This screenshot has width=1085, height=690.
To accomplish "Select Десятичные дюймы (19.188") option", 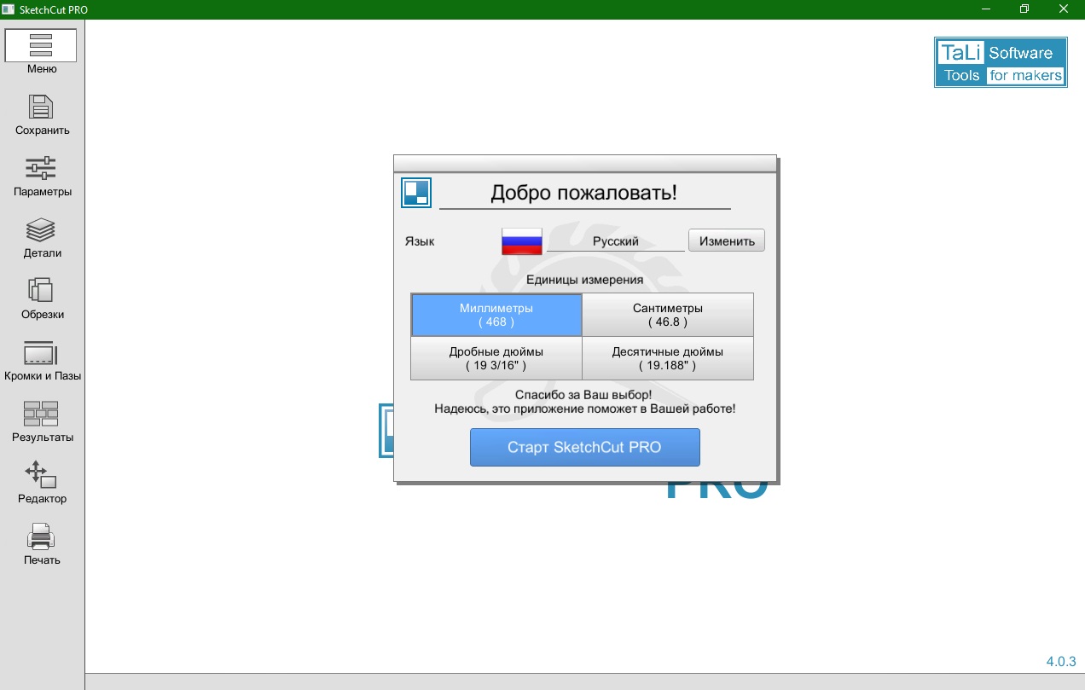I will point(668,358).
